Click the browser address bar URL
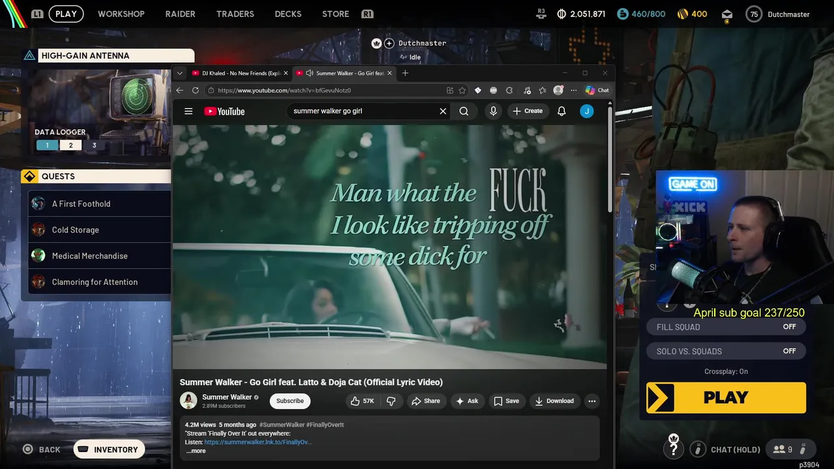The width and height of the screenshot is (834, 469). 284,91
